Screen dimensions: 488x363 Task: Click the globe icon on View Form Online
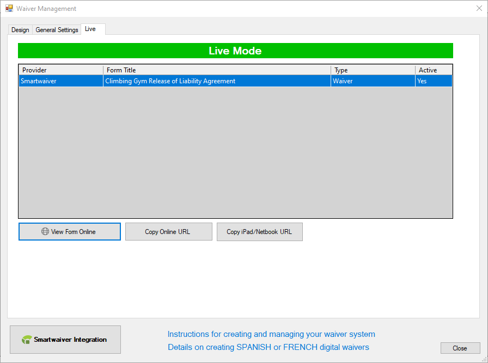[45, 231]
